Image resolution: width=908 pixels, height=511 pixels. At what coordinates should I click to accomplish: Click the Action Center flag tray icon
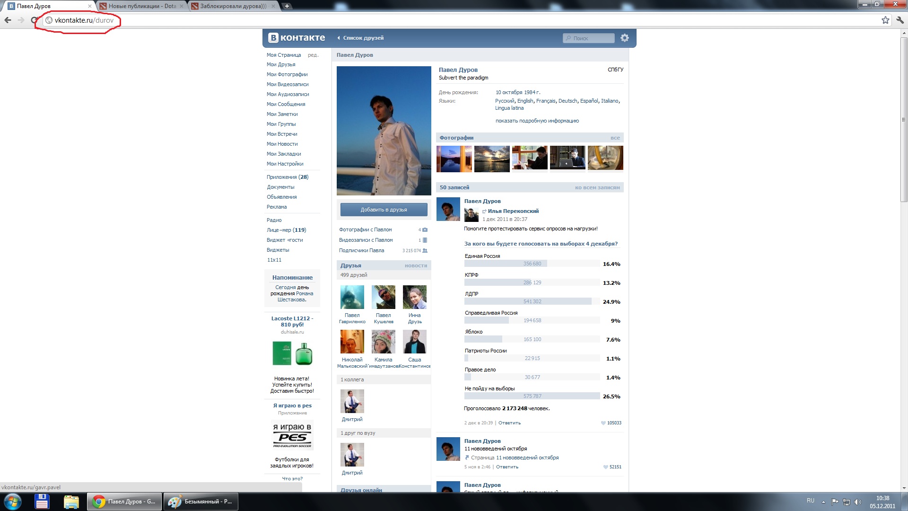click(x=835, y=502)
